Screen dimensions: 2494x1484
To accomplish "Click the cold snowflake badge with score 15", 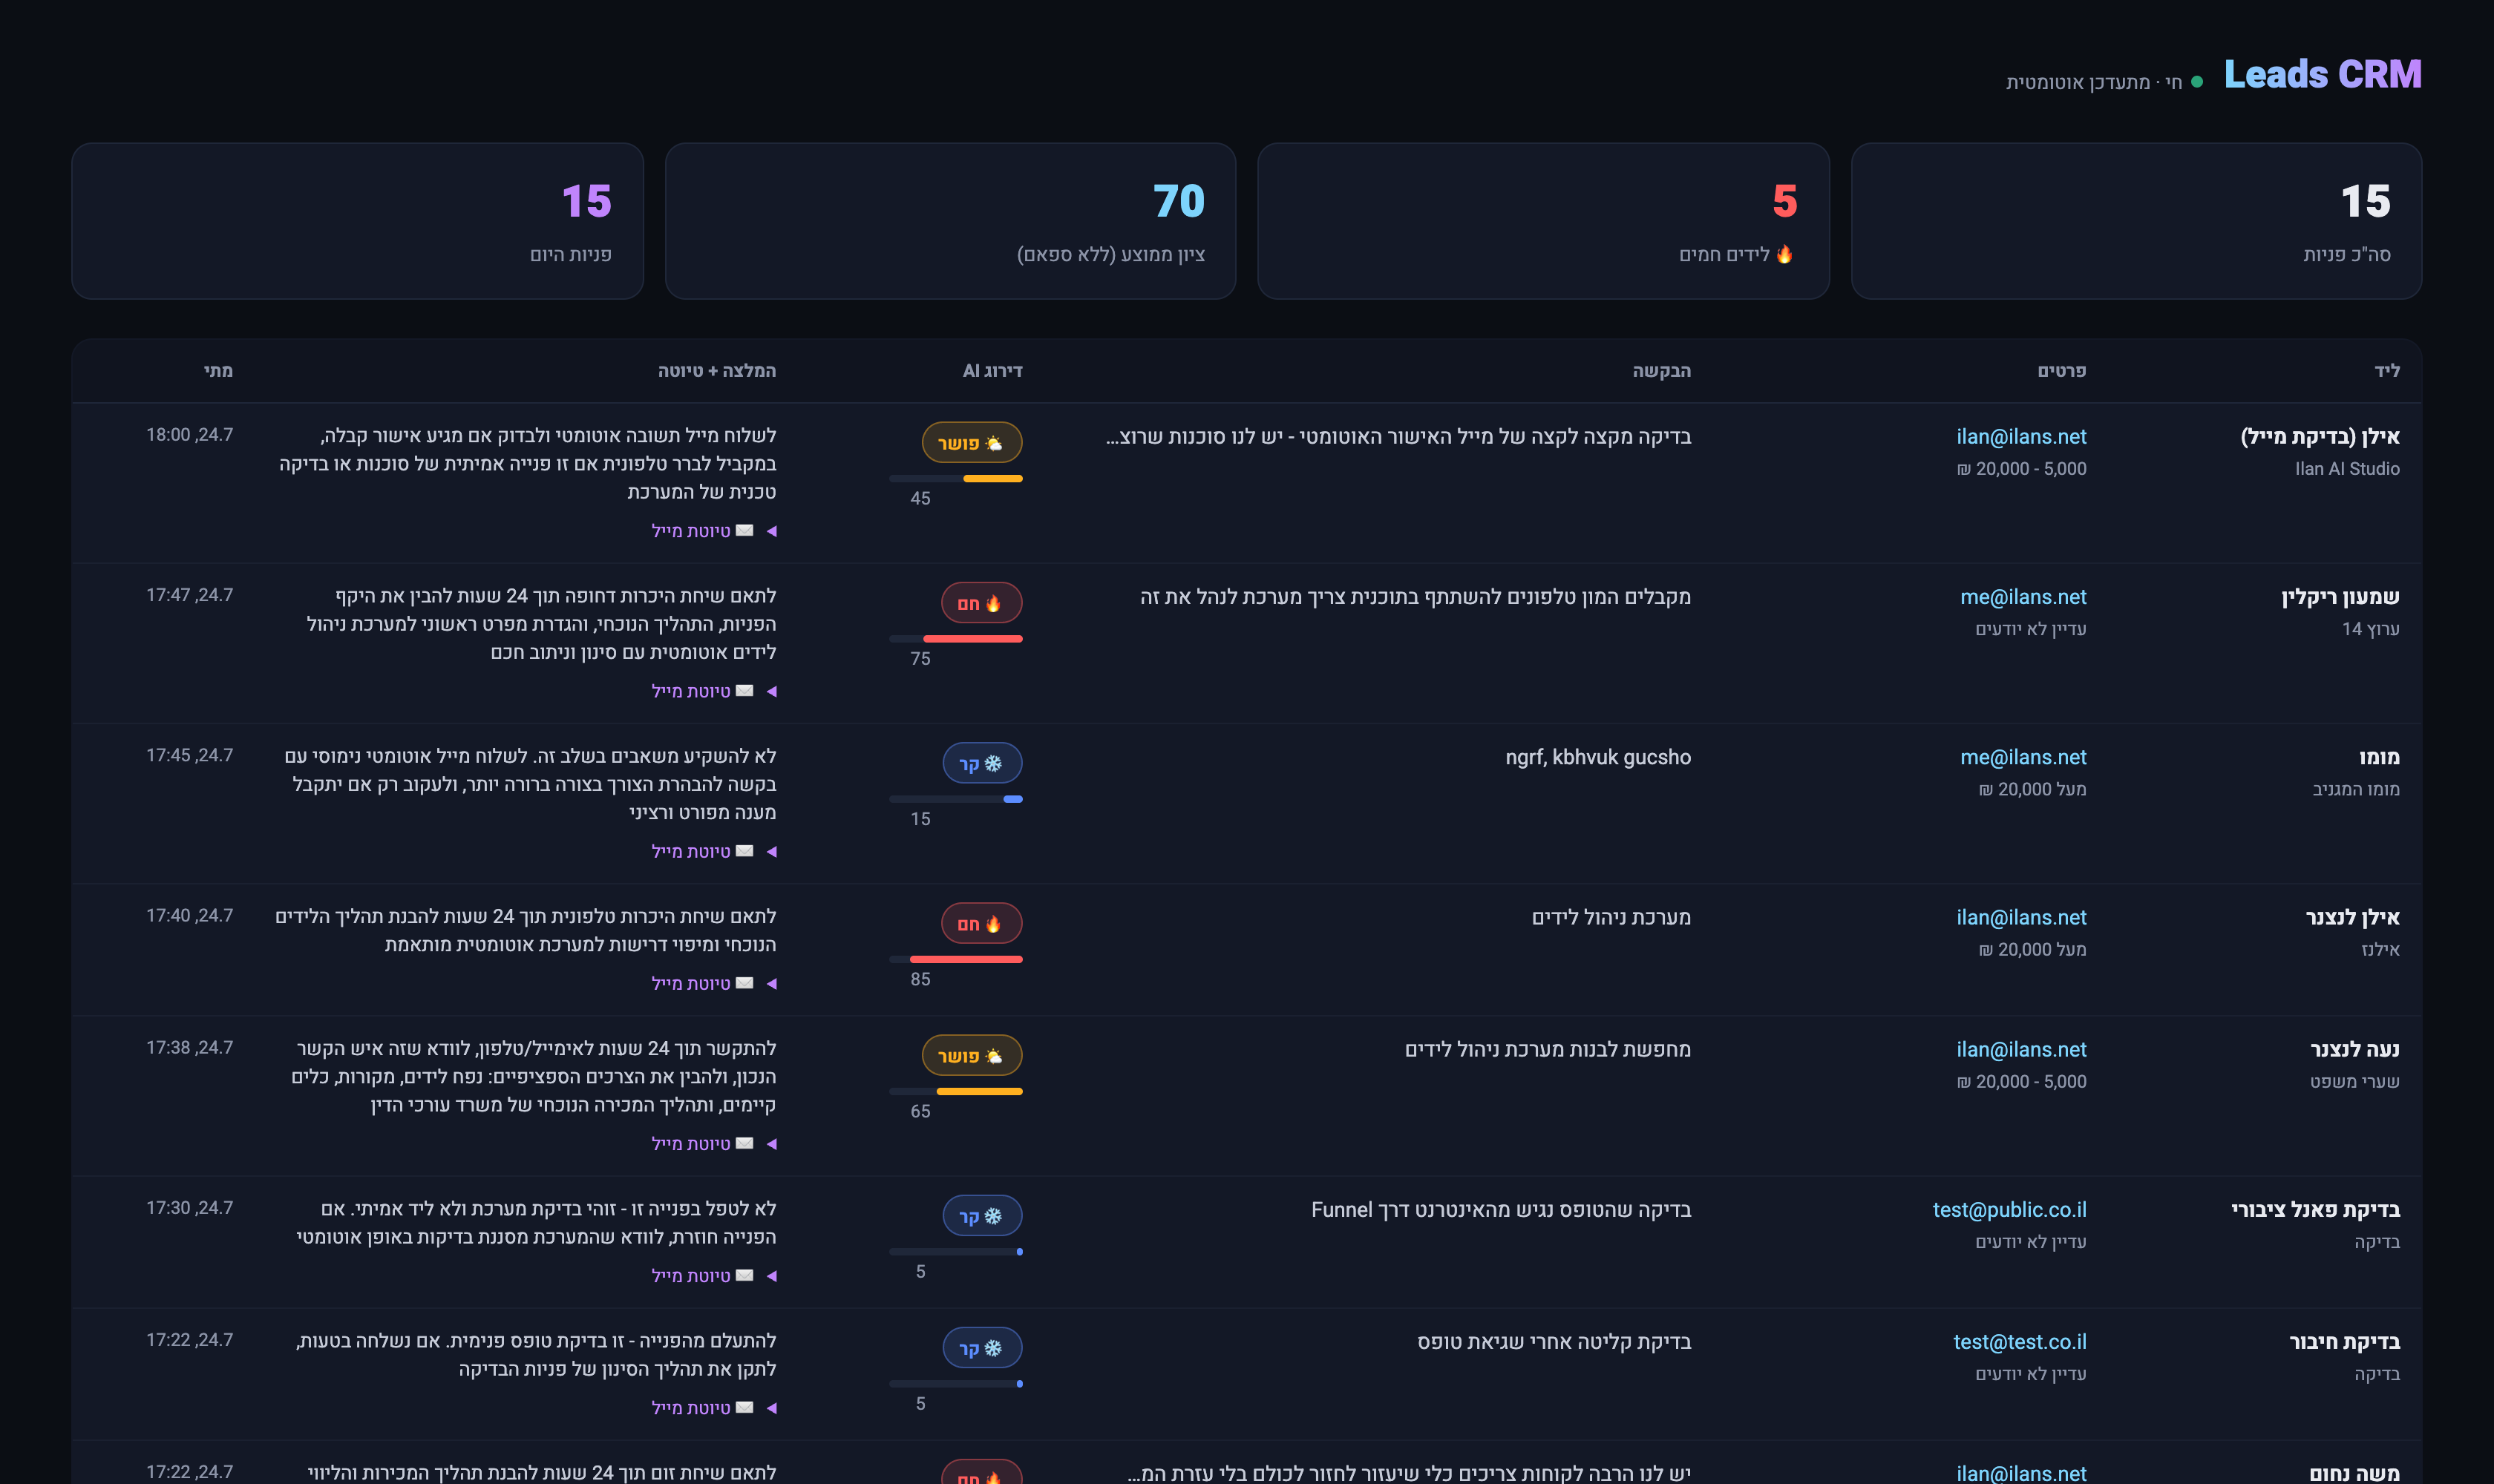I will (983, 764).
